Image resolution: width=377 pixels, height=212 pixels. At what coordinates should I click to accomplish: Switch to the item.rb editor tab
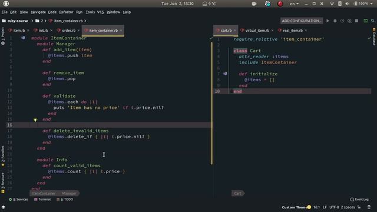[x=19, y=31]
